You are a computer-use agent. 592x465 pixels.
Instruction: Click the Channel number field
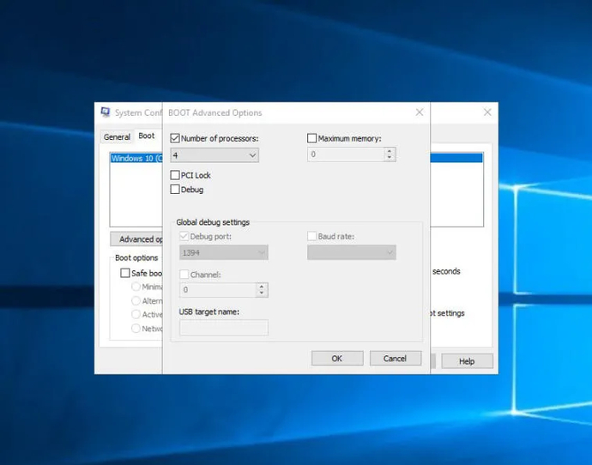pos(218,290)
